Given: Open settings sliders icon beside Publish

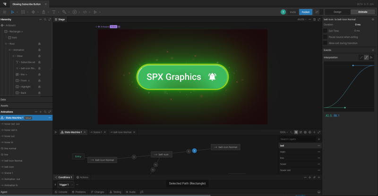Looking at the screenshot, I should [x=317, y=12].
